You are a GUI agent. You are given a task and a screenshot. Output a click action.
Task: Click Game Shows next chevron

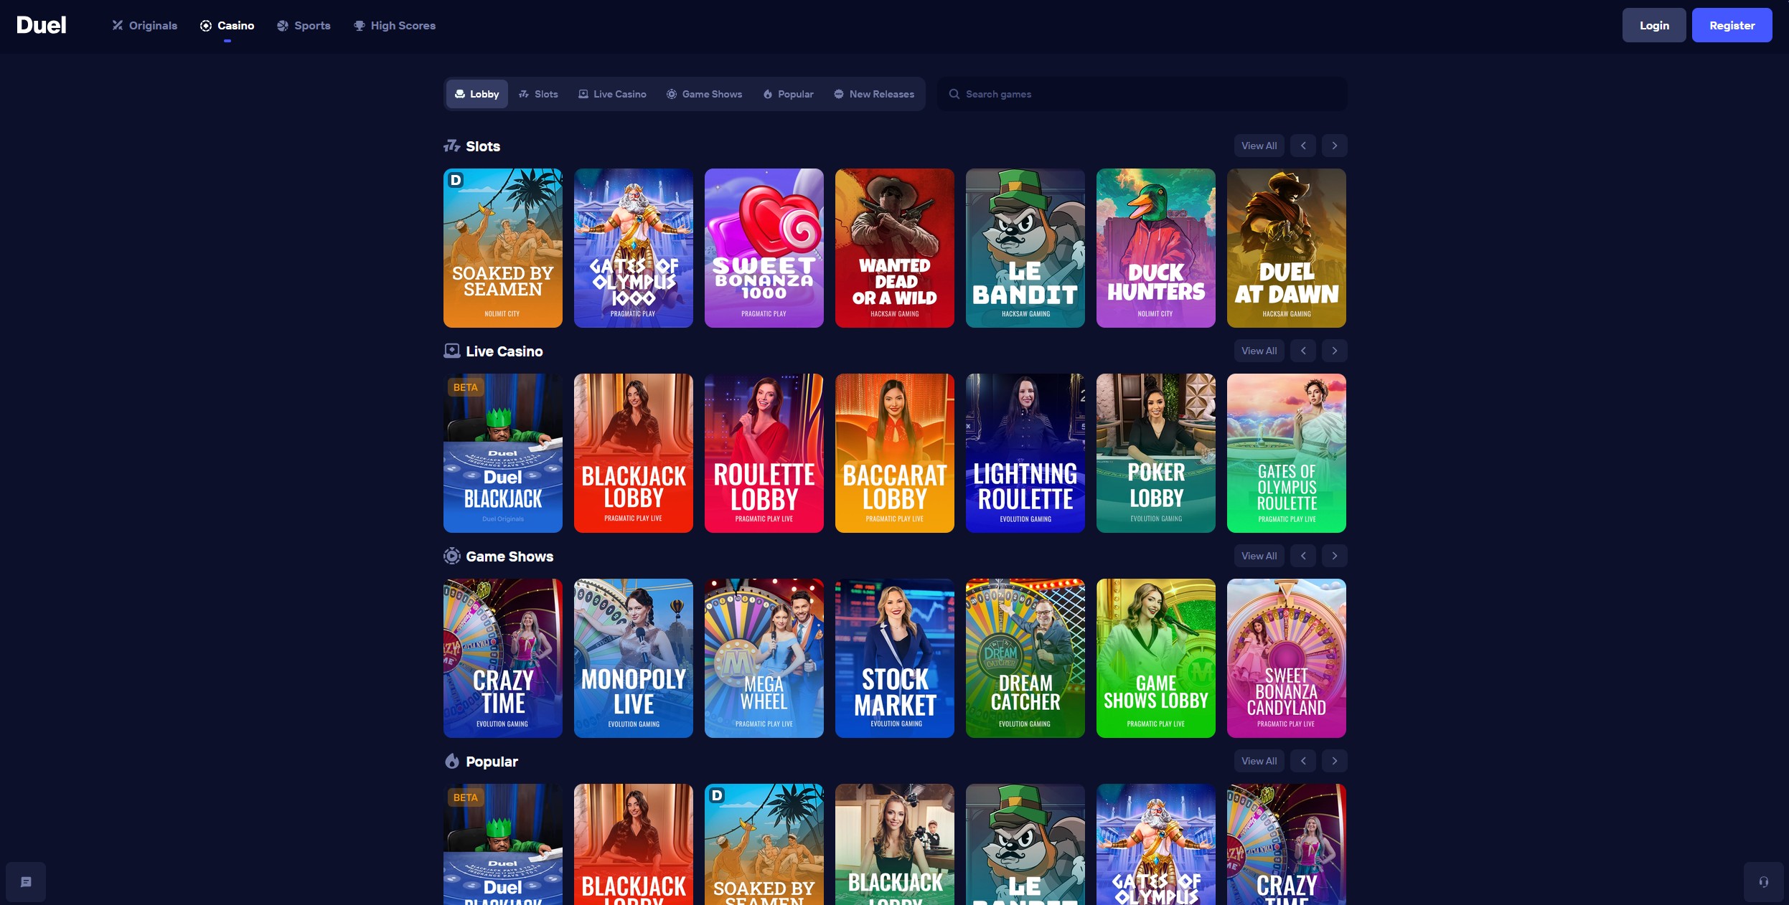[x=1335, y=556]
